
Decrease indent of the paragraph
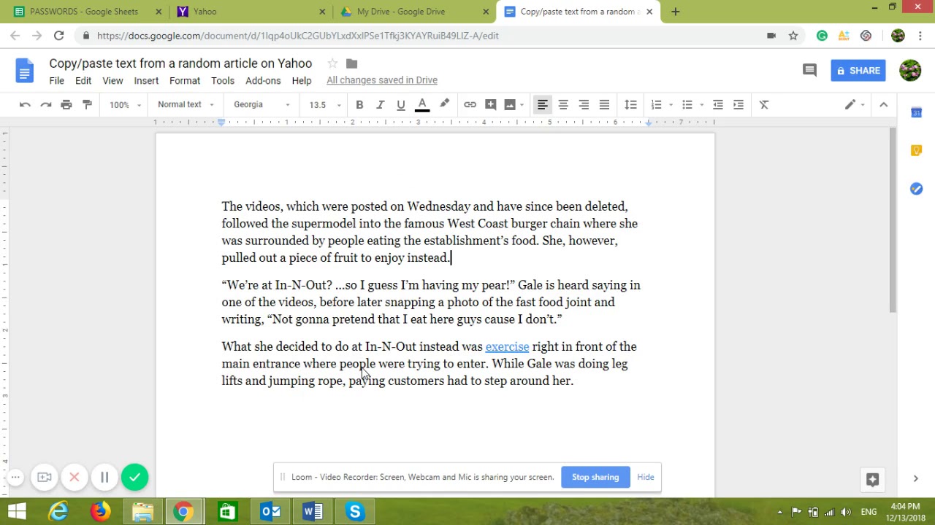pyautogui.click(x=718, y=105)
